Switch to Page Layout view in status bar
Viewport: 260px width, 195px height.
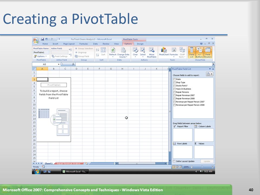tap(177, 167)
